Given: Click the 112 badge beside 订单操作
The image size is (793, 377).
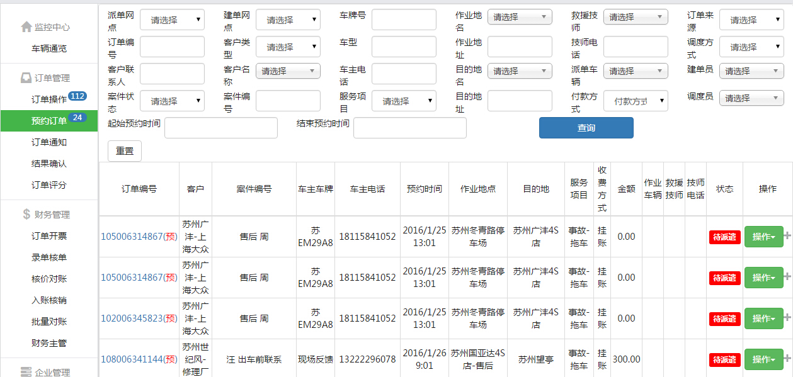Looking at the screenshot, I should click(77, 96).
